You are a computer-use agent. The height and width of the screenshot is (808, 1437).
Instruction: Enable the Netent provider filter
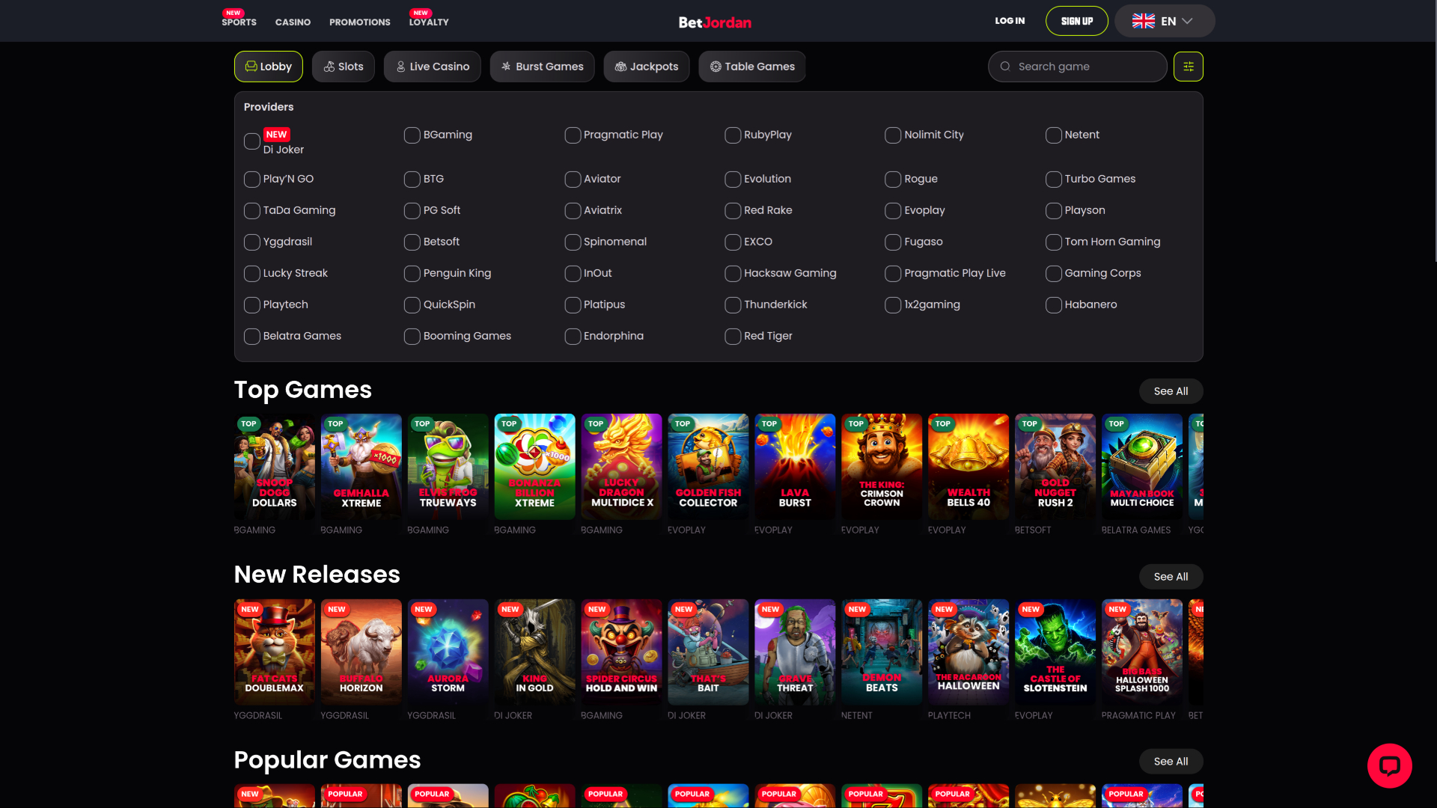[1054, 135]
